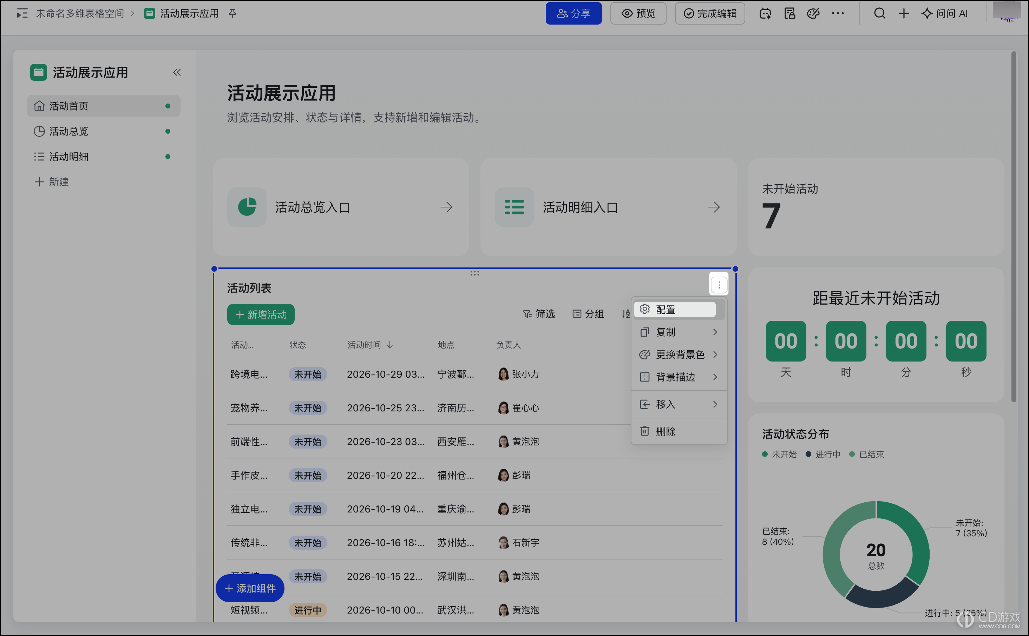This screenshot has width=1029, height=636.
Task: Open 活动首页 in the sidebar
Action: 104,106
